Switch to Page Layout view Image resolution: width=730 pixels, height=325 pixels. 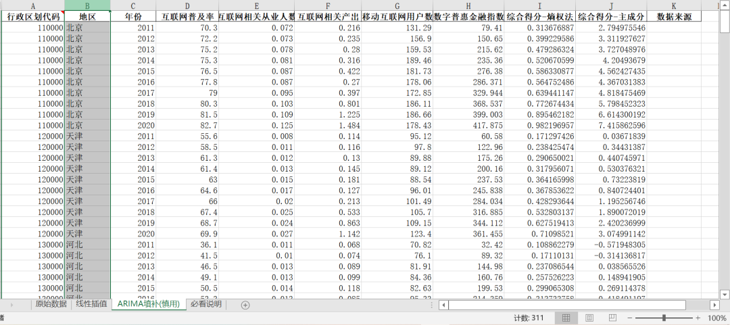tap(589, 318)
